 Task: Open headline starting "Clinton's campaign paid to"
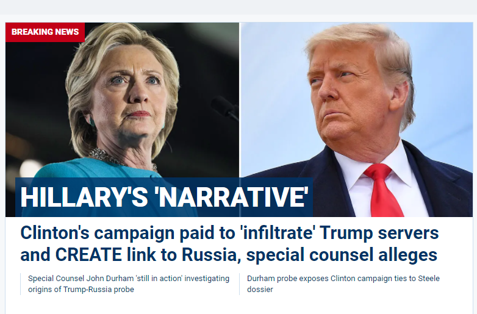229,243
